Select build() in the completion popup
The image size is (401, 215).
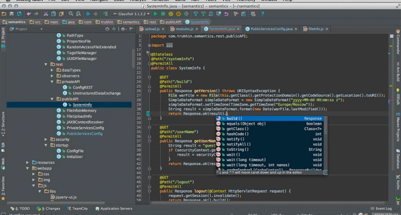point(270,119)
